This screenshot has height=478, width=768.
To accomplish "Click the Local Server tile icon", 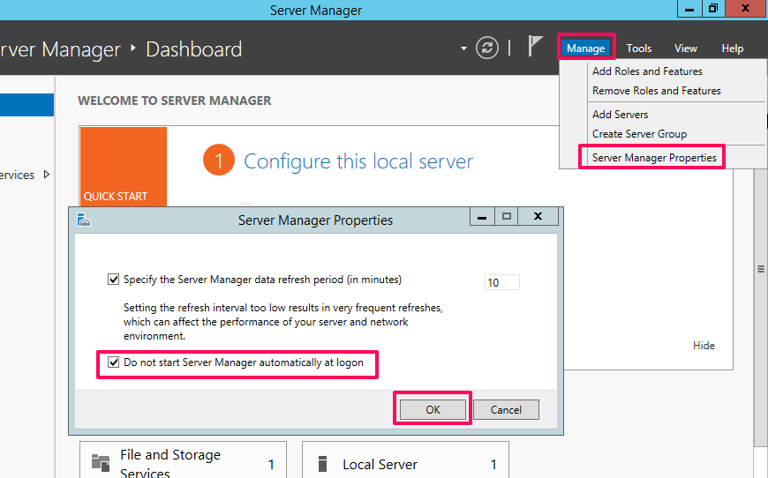I will [322, 463].
